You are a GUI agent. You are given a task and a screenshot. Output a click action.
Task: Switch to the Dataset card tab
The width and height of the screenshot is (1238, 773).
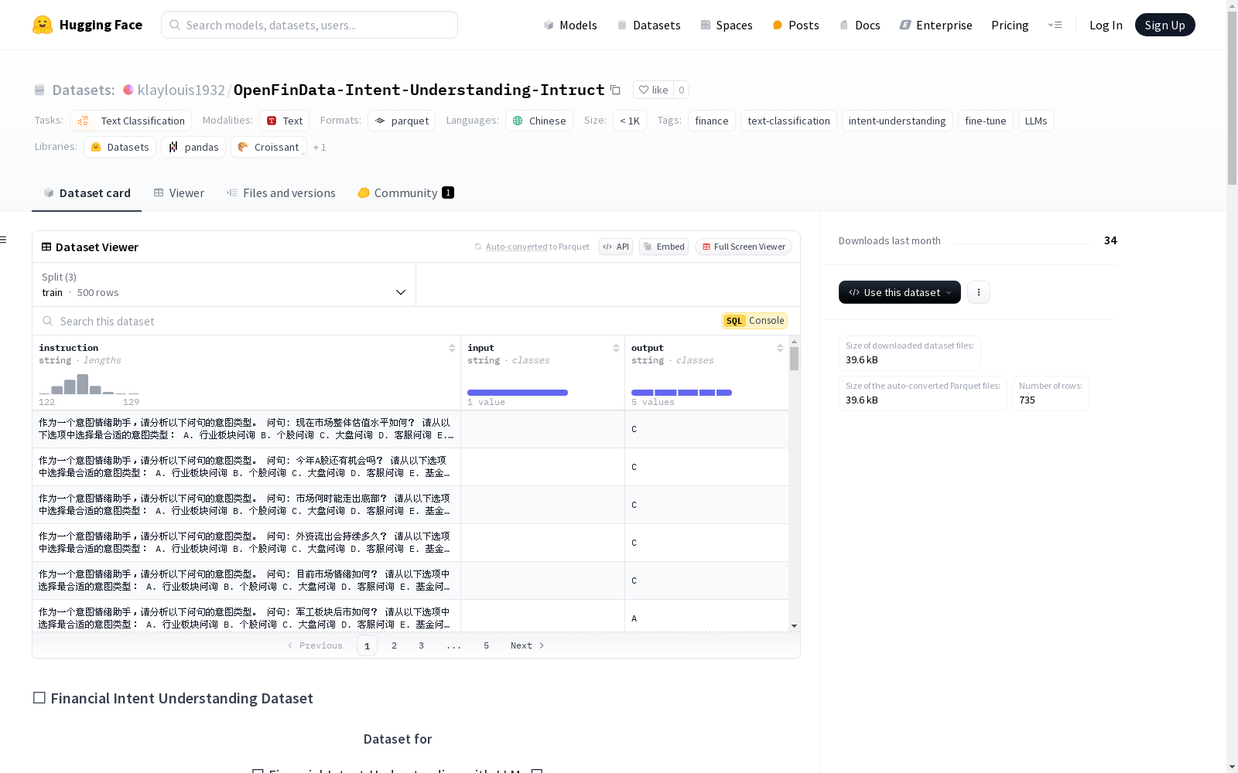click(x=87, y=193)
